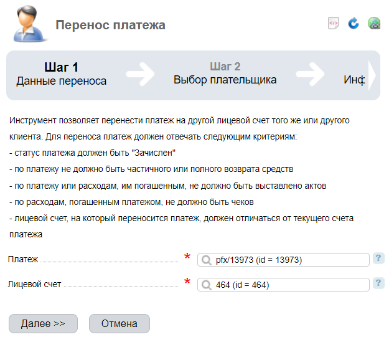Click the Лицевой счет field label

point(34,284)
